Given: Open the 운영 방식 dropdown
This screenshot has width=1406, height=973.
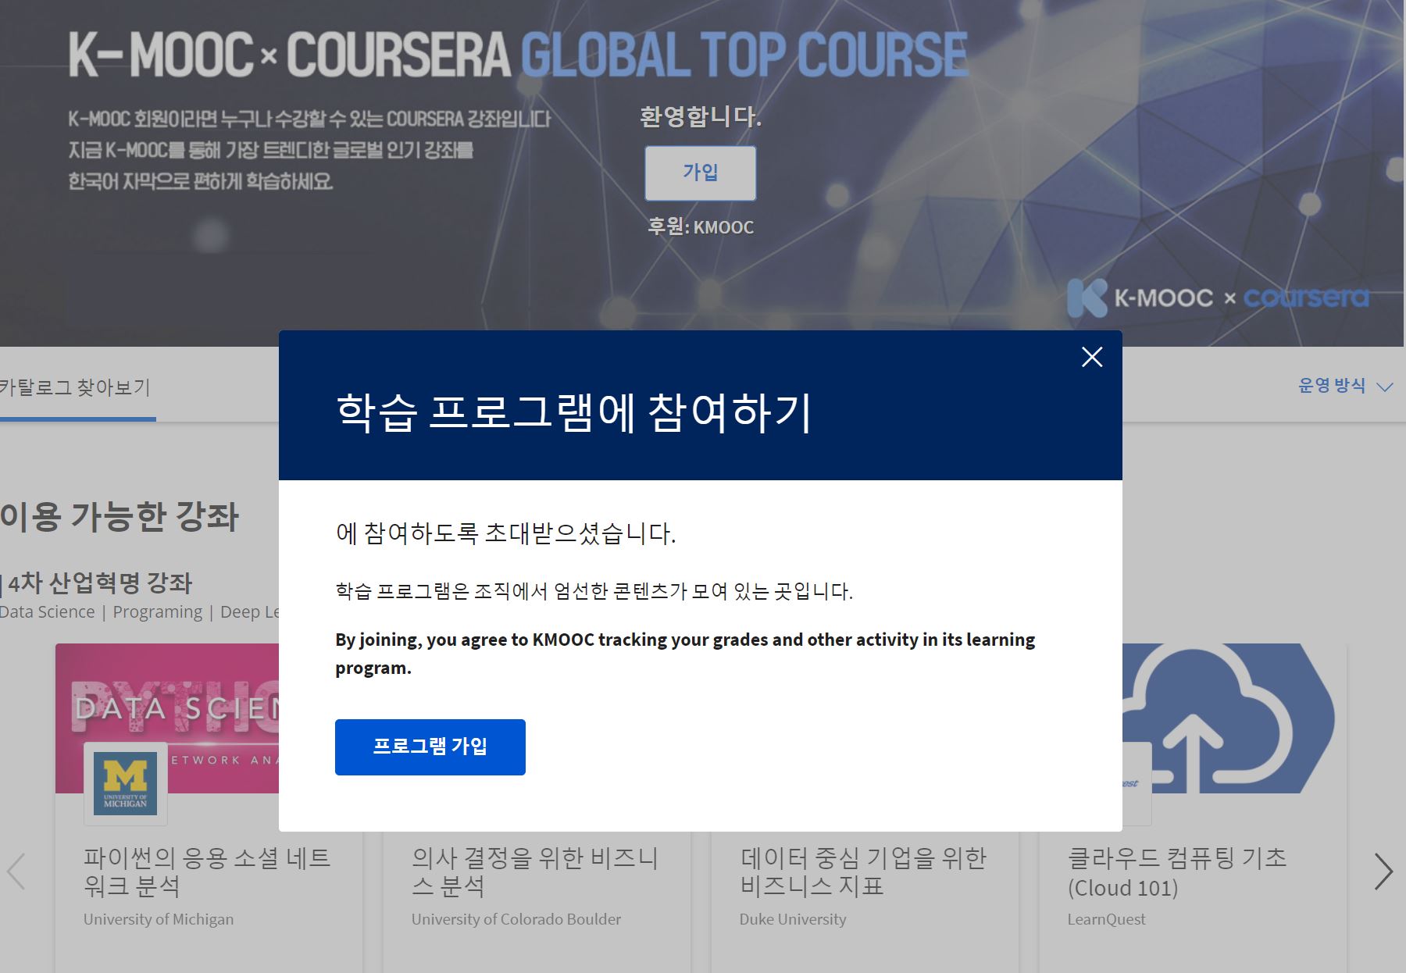Looking at the screenshot, I should [x=1345, y=386].
